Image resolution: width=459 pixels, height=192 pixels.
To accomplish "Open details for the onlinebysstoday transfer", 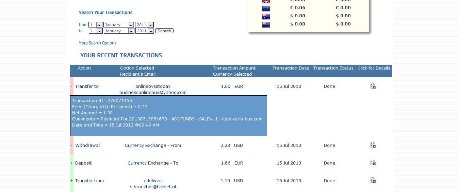I will point(373,86).
